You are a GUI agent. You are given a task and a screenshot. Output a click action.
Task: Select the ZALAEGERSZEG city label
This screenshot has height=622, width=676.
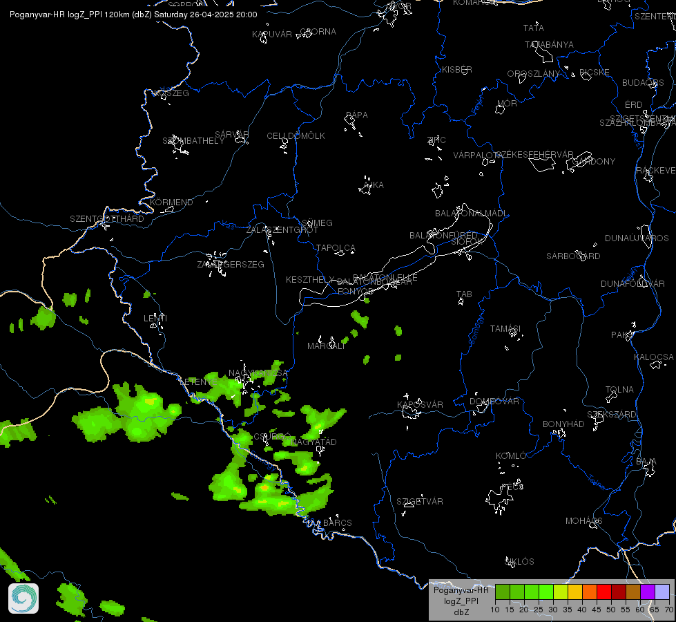(231, 264)
